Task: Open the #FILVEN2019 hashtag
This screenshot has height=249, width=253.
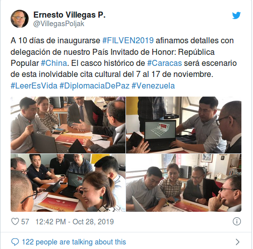Action: 128,41
